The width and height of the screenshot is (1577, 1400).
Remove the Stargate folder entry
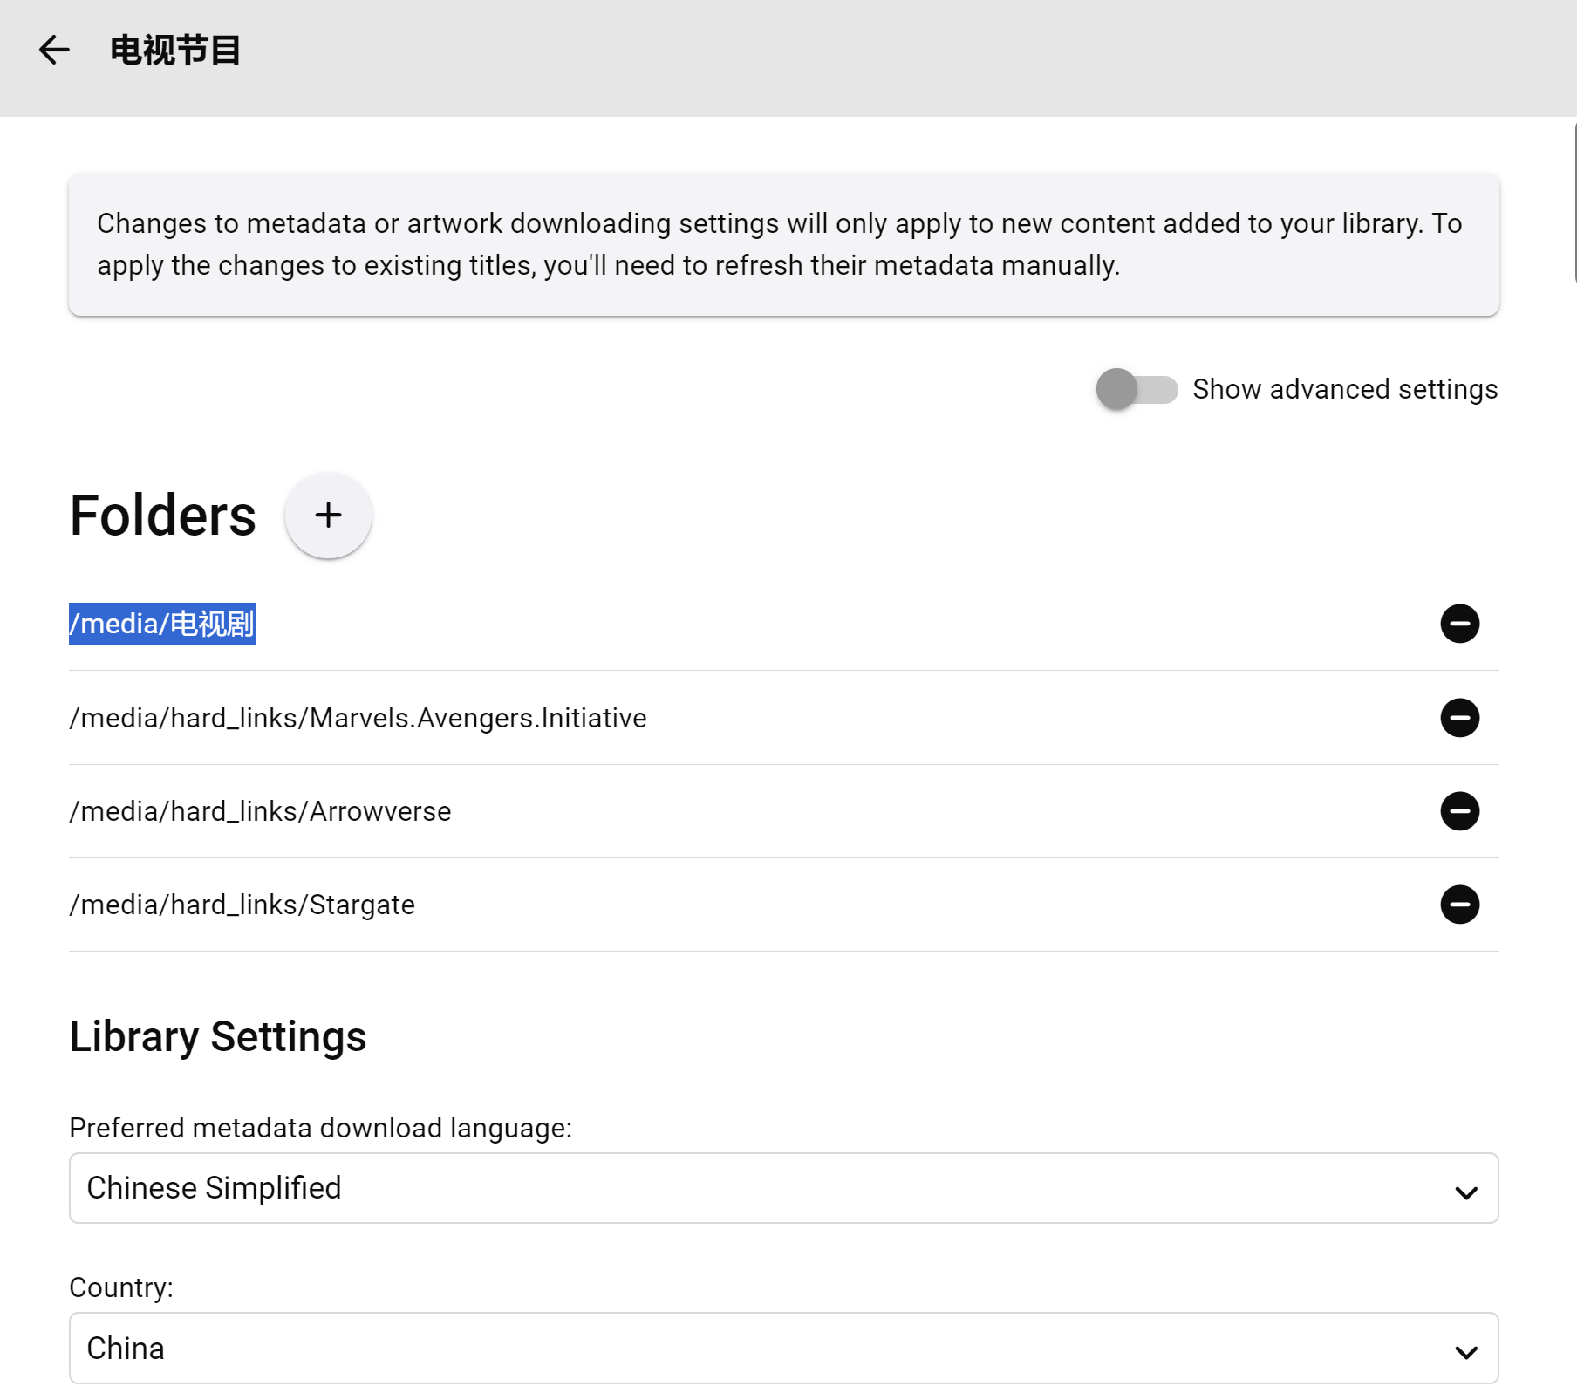(x=1459, y=905)
